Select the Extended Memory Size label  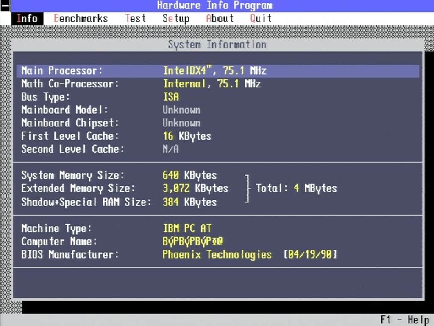78,188
